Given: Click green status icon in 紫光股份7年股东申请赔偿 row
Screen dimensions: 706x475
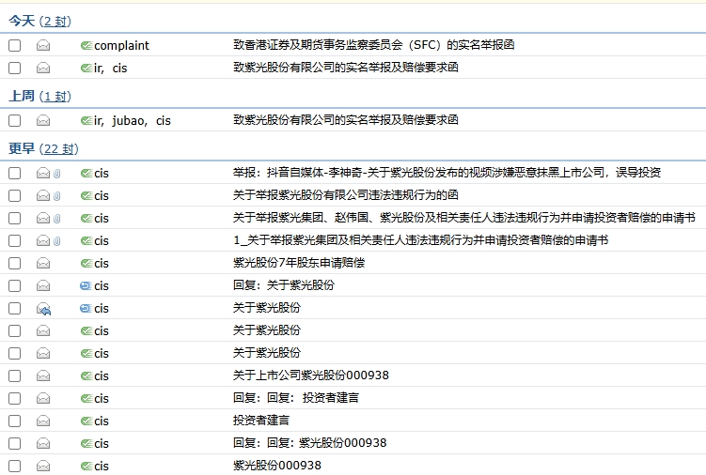Looking at the screenshot, I should [86, 263].
